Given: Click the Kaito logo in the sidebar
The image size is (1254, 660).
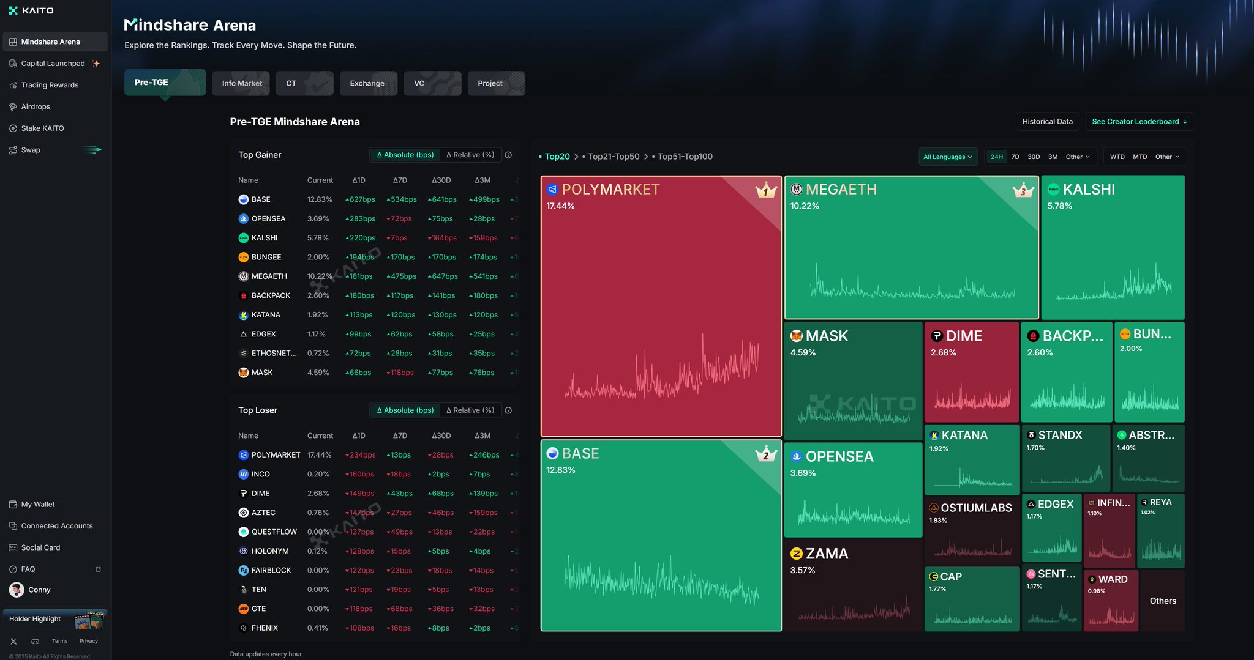Looking at the screenshot, I should pos(31,10).
